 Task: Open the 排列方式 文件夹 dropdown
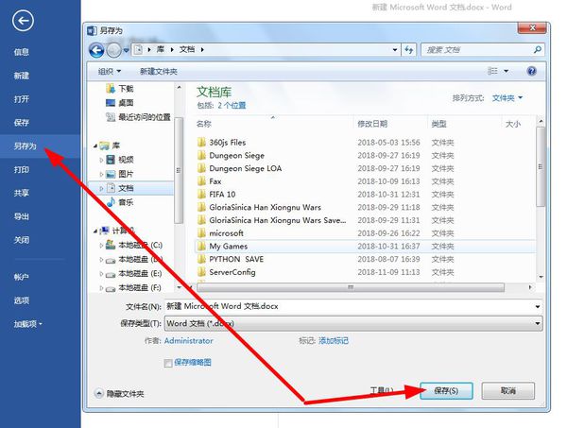[x=507, y=98]
